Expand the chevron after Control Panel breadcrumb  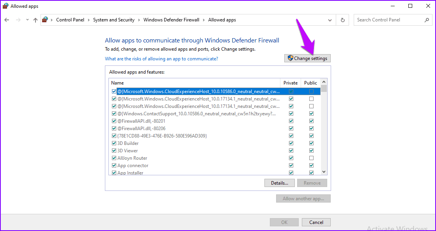click(x=89, y=20)
